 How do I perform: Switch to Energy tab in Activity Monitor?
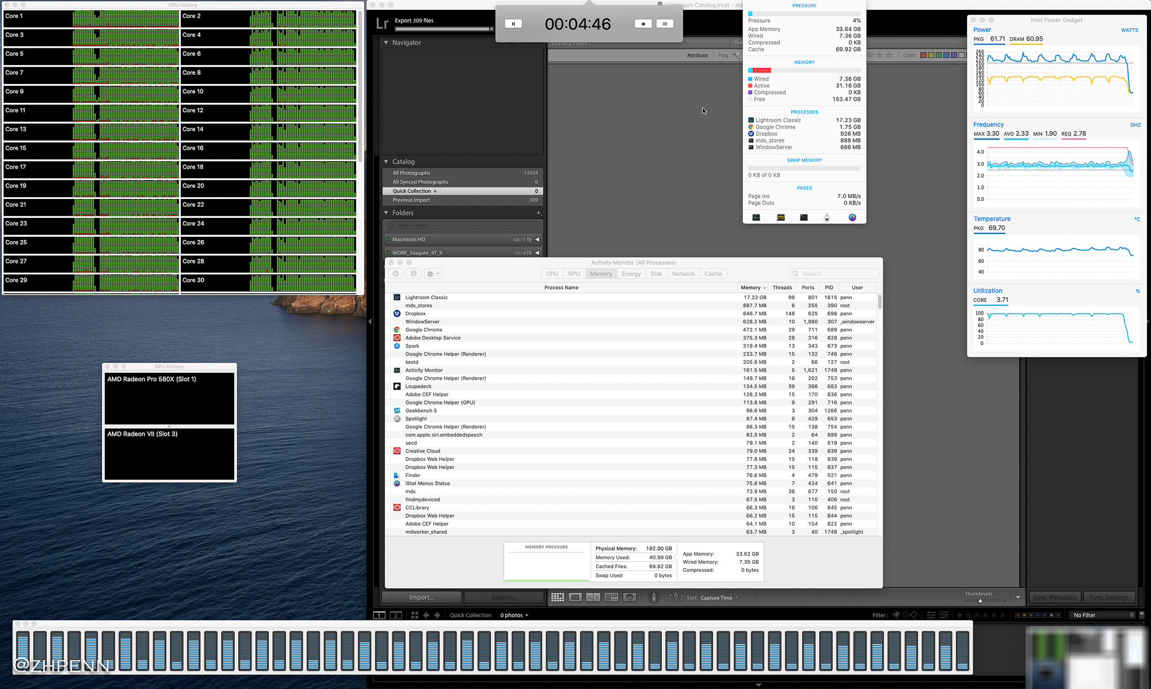point(631,274)
